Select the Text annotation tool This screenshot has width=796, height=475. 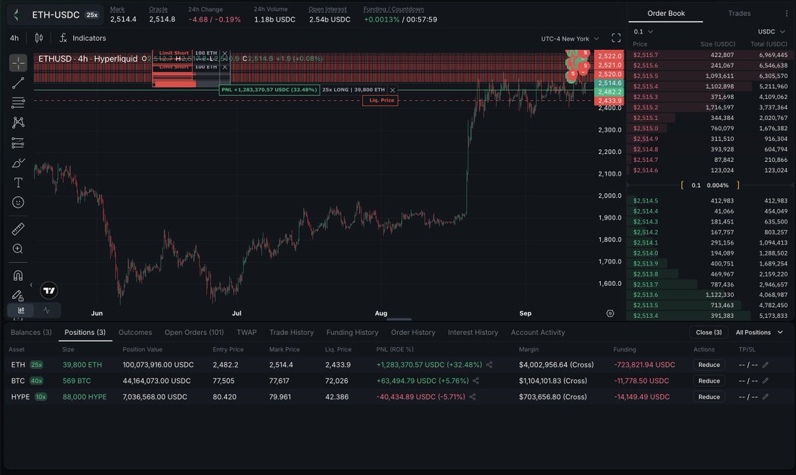(x=18, y=182)
